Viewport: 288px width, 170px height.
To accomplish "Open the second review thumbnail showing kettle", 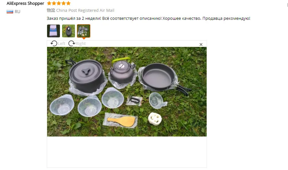I will [x=69, y=31].
